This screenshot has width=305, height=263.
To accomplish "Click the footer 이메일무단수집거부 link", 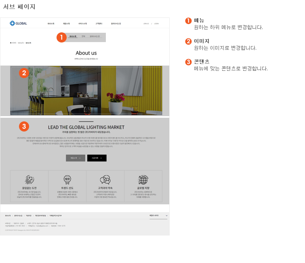I will click(55, 216).
